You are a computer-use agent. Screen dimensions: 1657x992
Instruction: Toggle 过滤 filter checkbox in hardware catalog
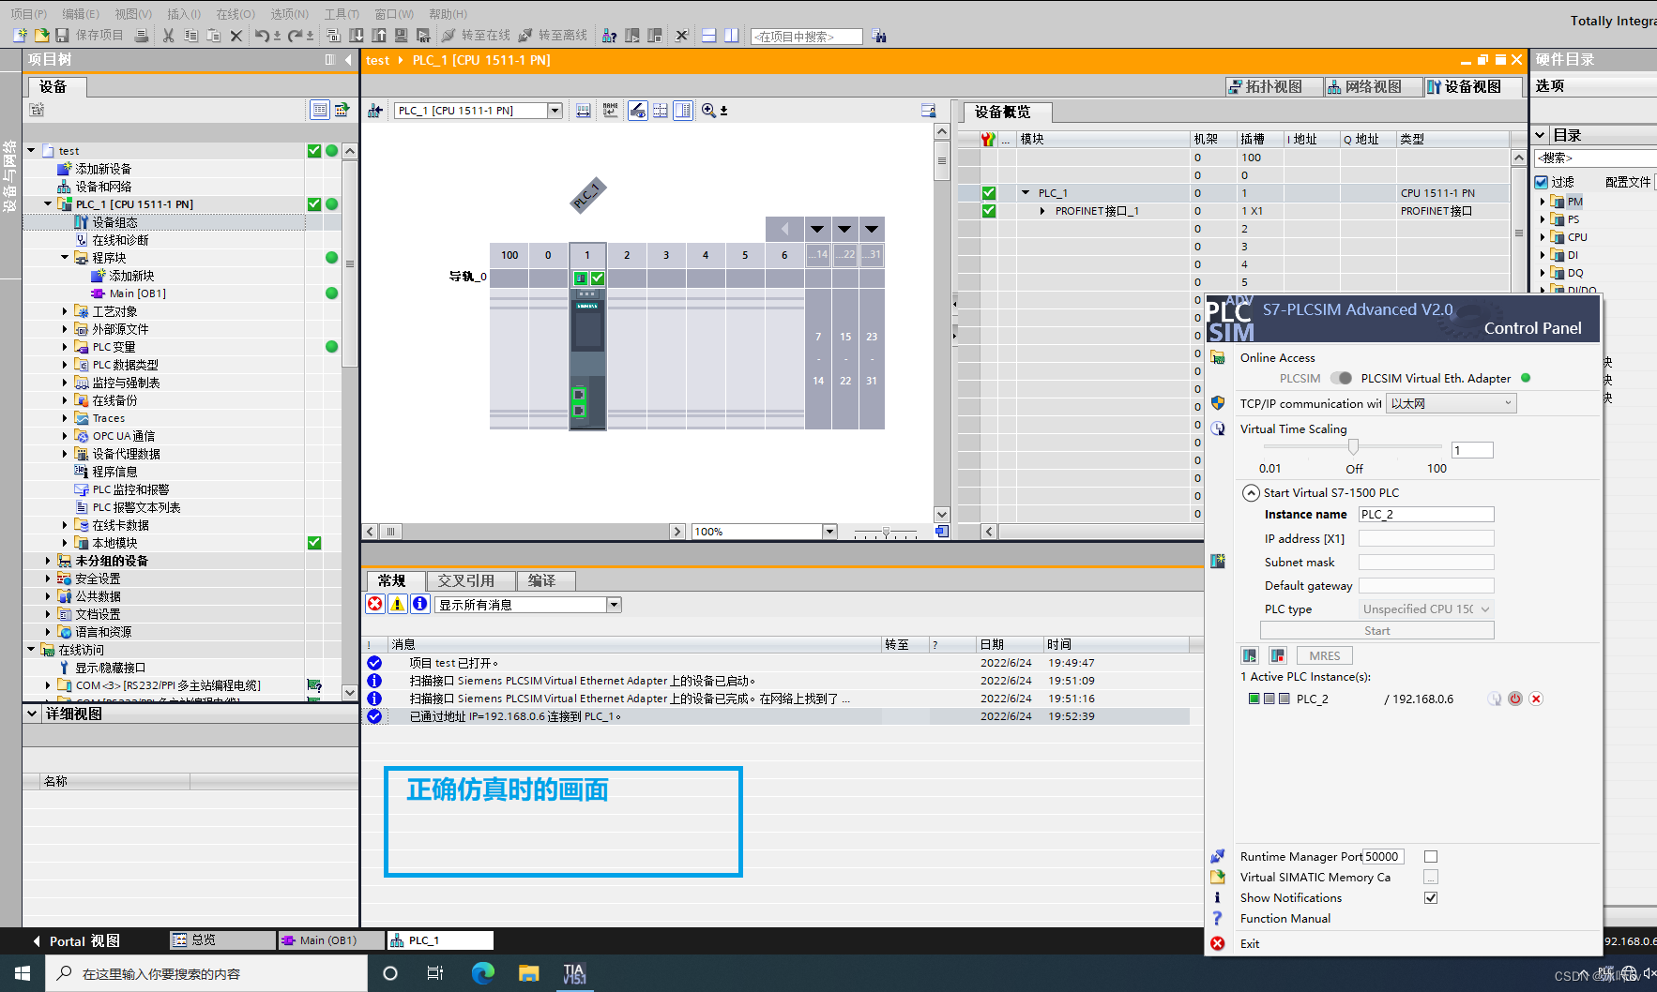tap(1541, 182)
